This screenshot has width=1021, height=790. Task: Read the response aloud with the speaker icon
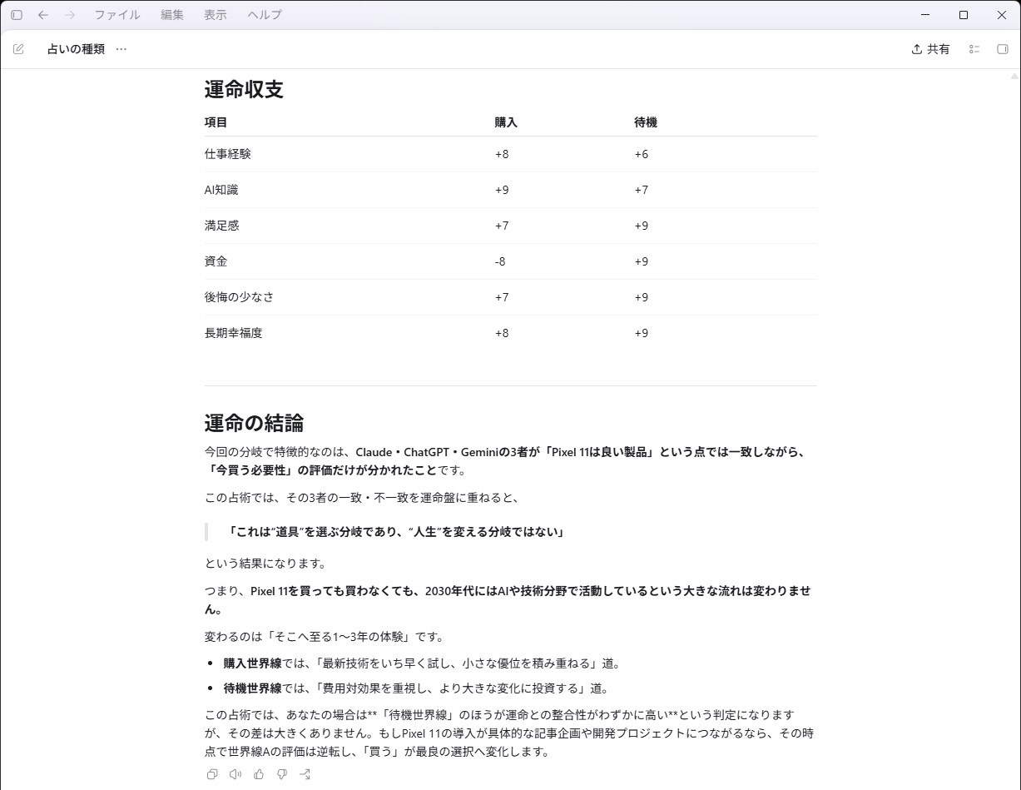235,774
